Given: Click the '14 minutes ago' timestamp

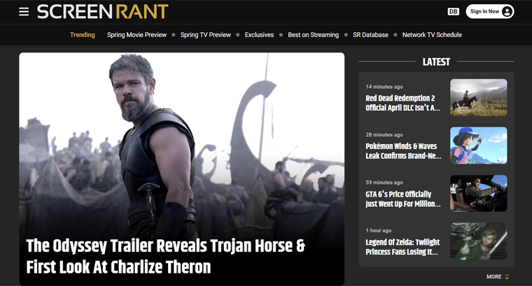Looking at the screenshot, I should [384, 87].
